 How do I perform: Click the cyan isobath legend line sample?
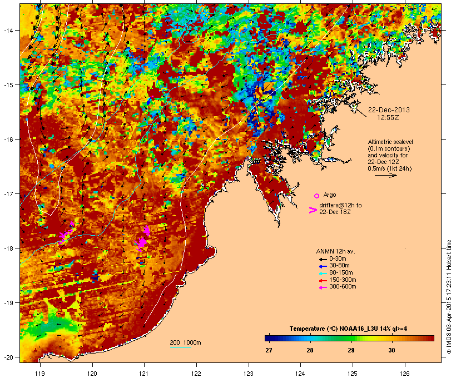(x=180, y=347)
